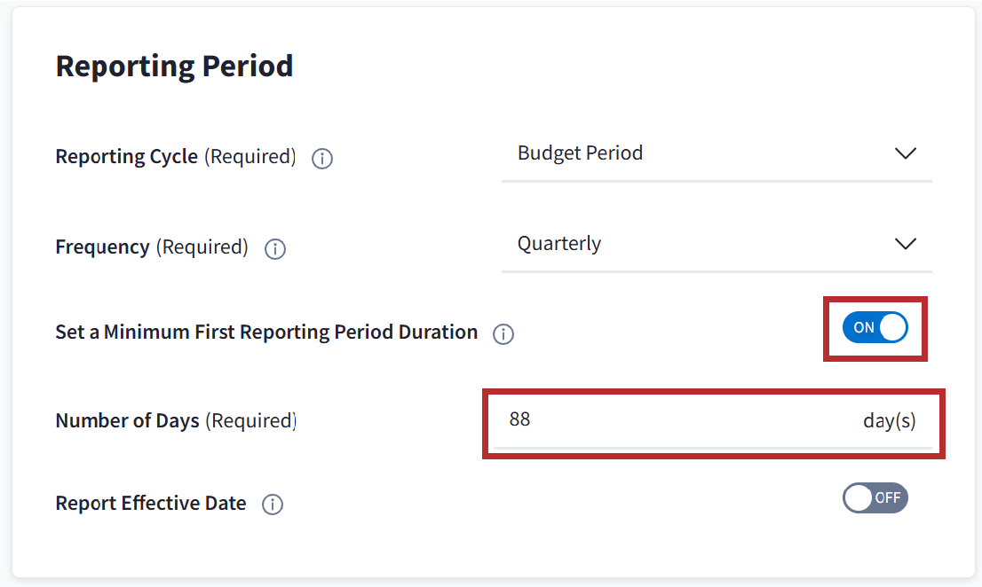The width and height of the screenshot is (982, 587).
Task: Click the 88 value in days field
Action: 520,419
